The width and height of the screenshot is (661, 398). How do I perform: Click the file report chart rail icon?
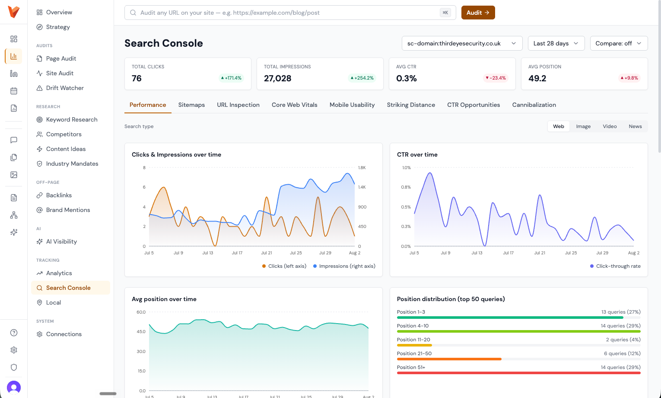[x=14, y=108]
